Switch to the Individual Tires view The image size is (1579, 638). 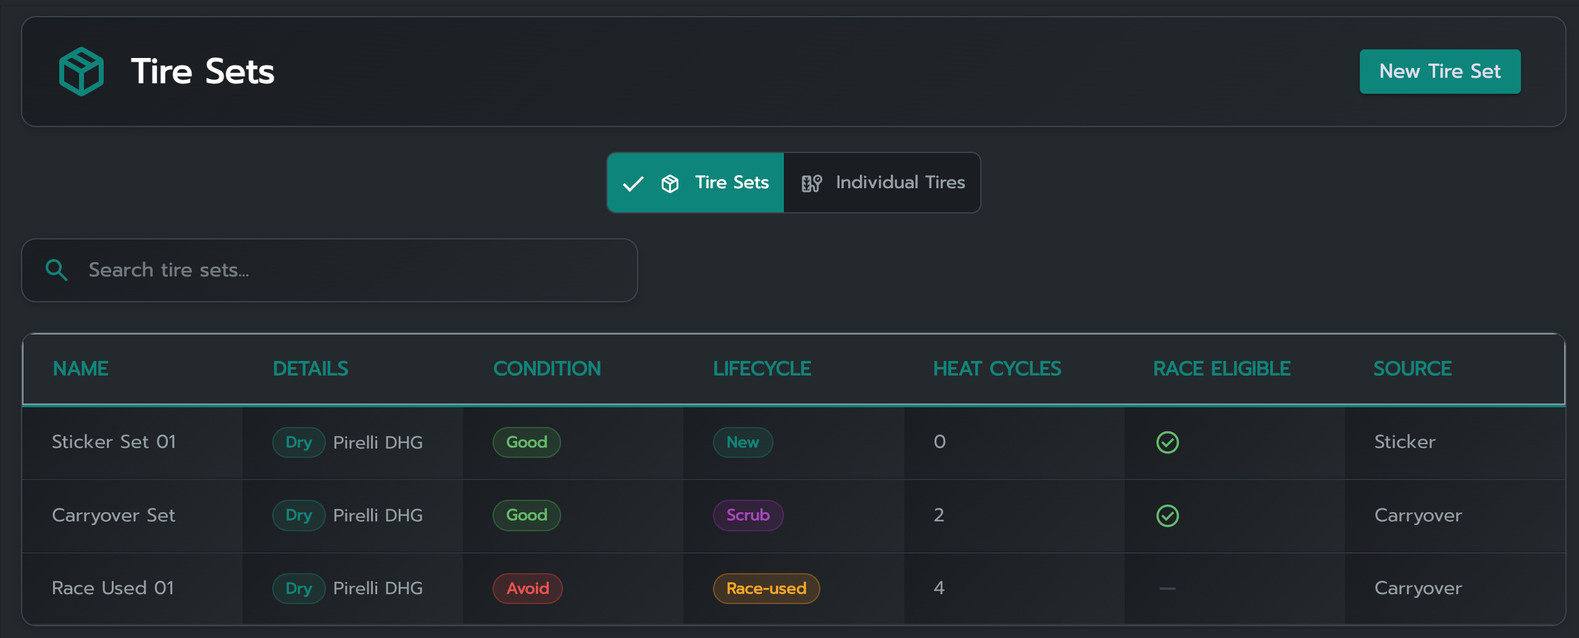coord(882,183)
